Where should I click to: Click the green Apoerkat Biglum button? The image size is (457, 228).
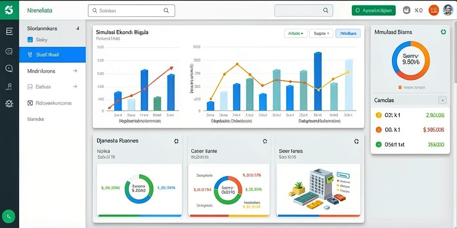[374, 11]
